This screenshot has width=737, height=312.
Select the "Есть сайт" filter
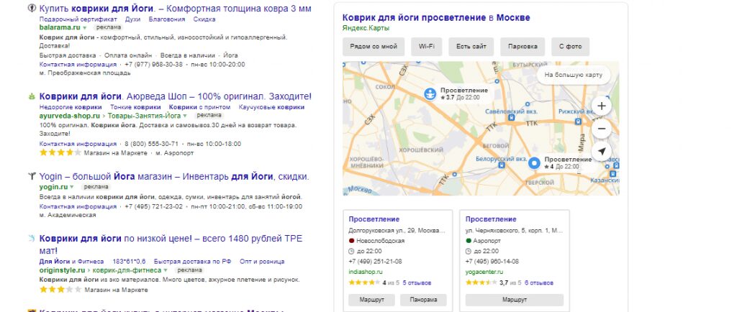[471, 47]
